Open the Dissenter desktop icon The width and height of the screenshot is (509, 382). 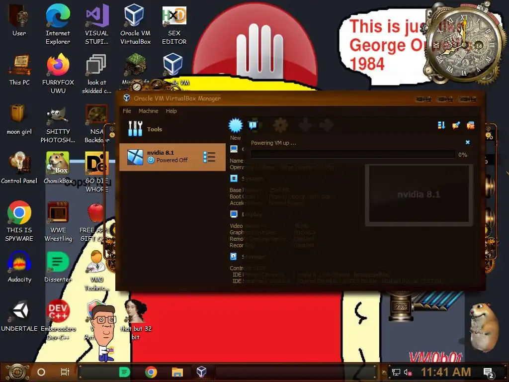[58, 267]
